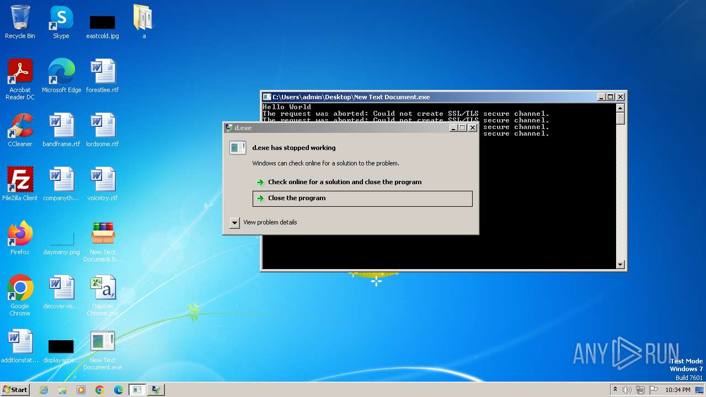The image size is (706, 397).
Task: Open Internet Explorer from the taskbar
Action: pyautogui.click(x=44, y=390)
